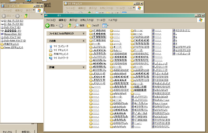Open ヘルプ(H) menu in F: window
Screen dimensions: 208x133
point(113,20)
